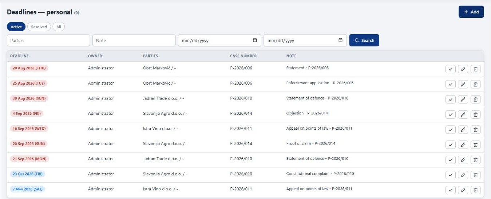Delete the Enforcement application deadline row

[475, 84]
